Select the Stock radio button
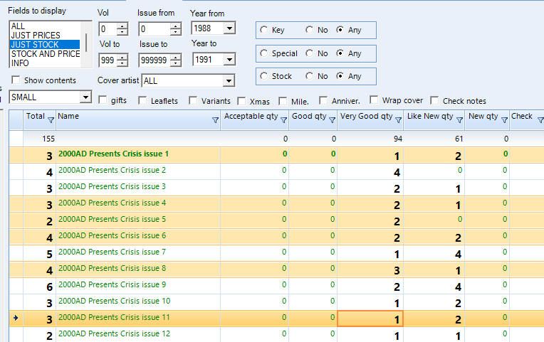The height and width of the screenshot is (342, 544). pyautogui.click(x=263, y=76)
